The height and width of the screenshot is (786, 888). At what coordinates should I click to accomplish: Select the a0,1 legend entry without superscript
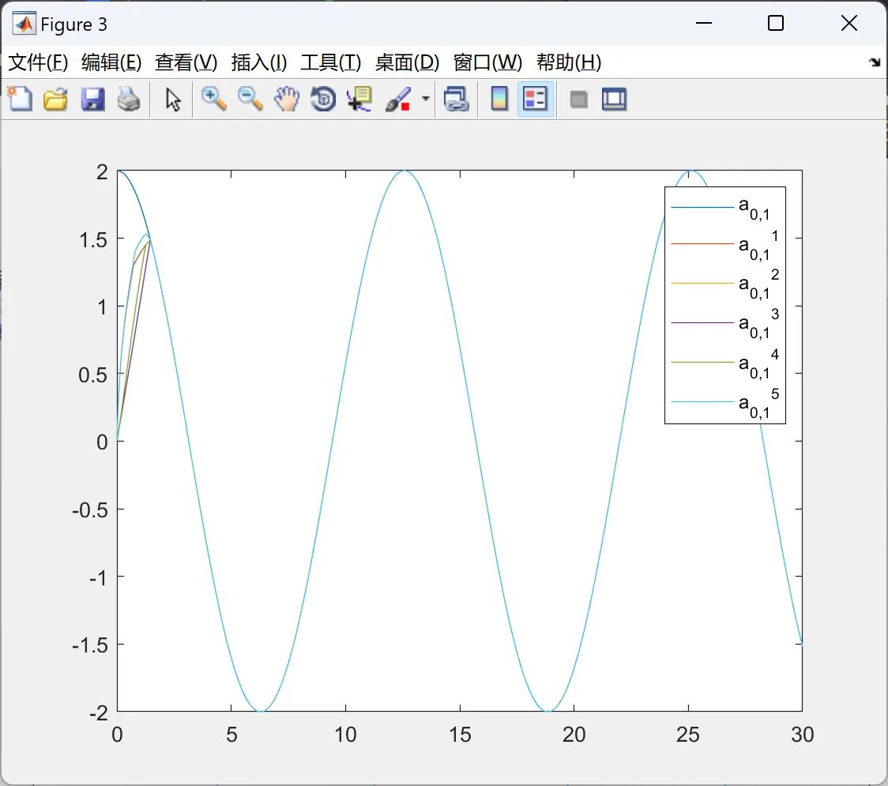coord(721,207)
